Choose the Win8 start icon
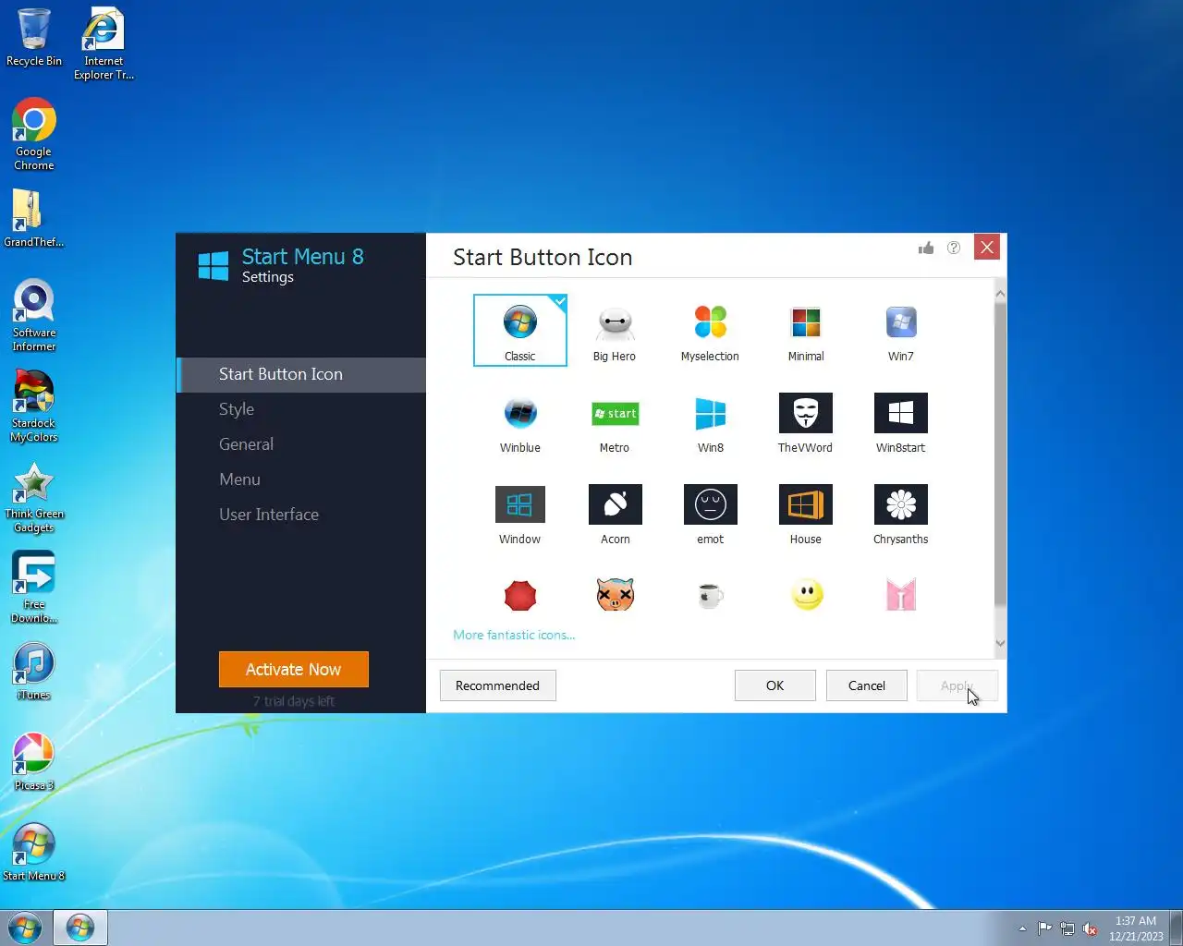The image size is (1183, 946). point(710,422)
